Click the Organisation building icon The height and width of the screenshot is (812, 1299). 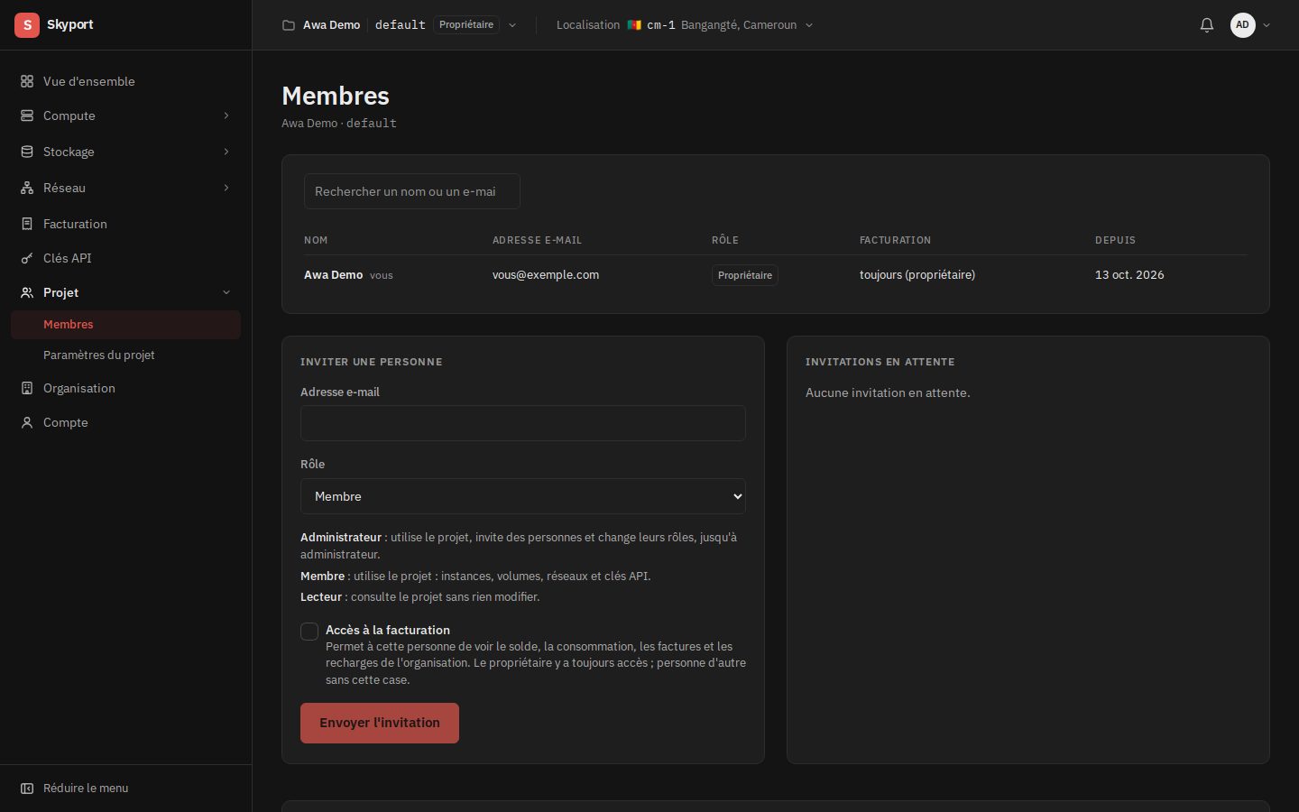(27, 388)
